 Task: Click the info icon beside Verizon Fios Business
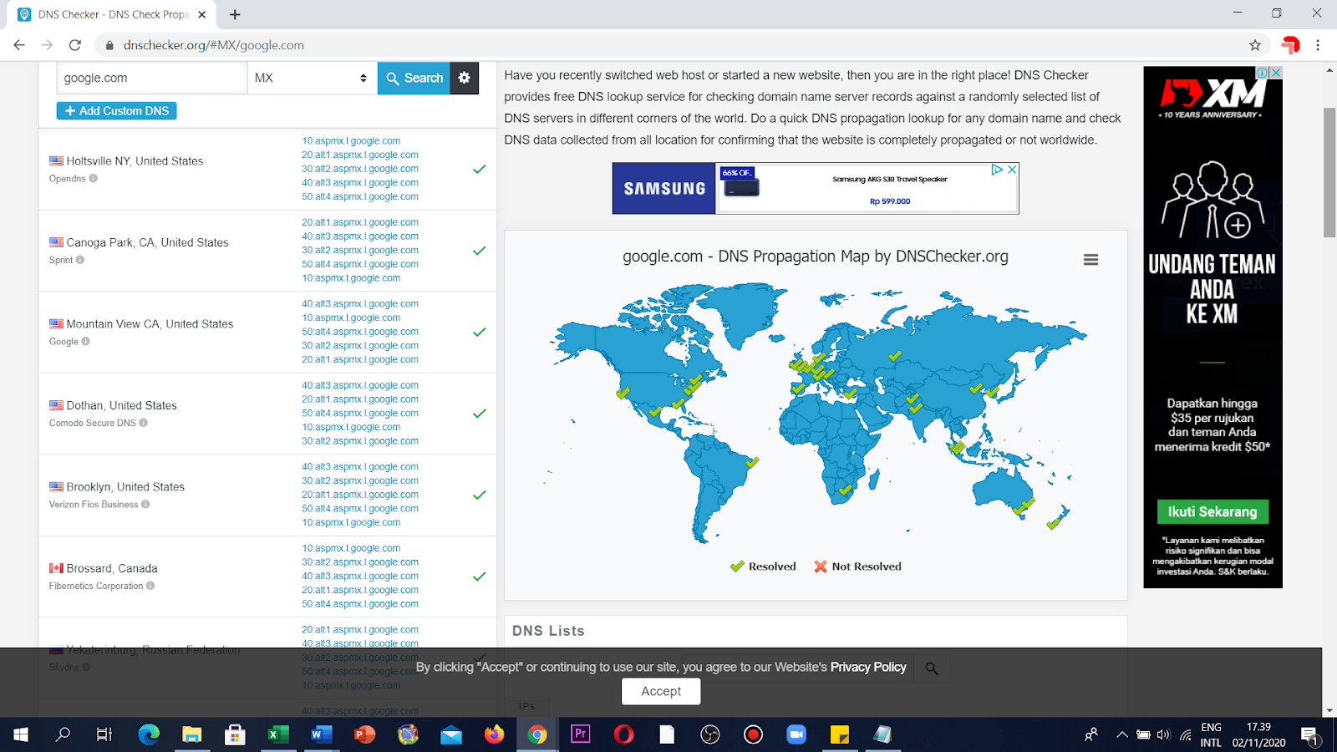145,504
